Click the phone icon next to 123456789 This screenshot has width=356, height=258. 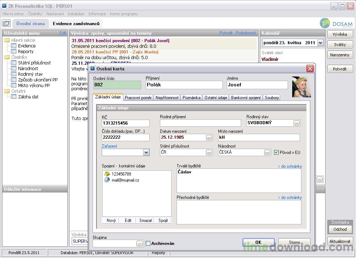tap(107, 174)
